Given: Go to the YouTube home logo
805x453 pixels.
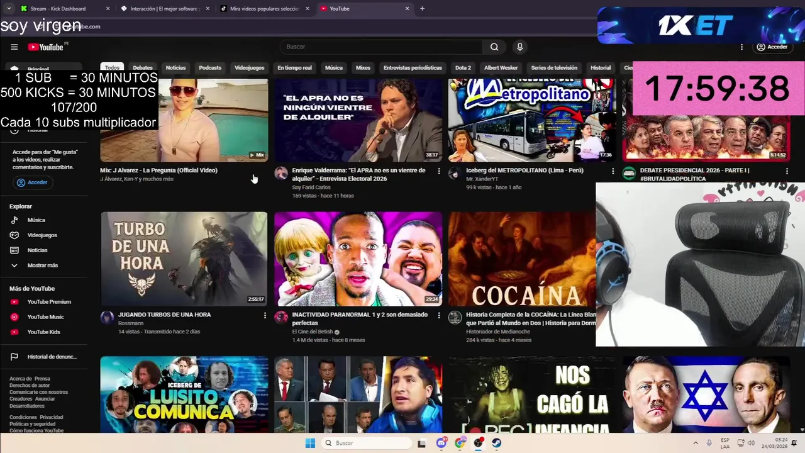Looking at the screenshot, I should point(45,47).
